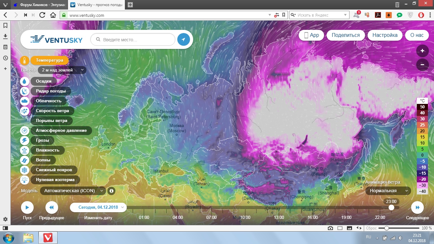434x244 pixels.
Task: Expand the model dropdown Автоматическая (ICON)
Action: [73, 191]
